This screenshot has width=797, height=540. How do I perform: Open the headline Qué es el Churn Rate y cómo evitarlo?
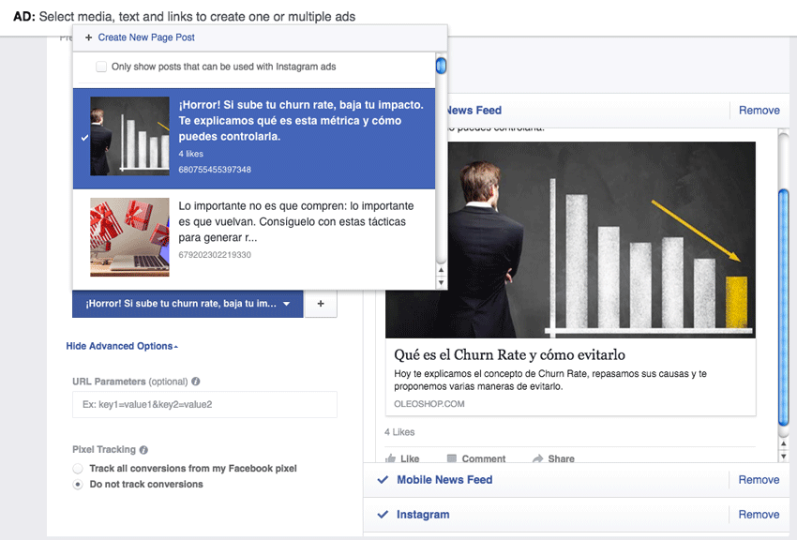coord(509,354)
